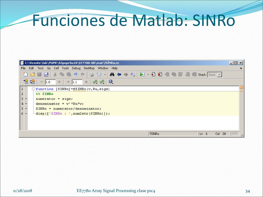Click the debug Step In icon
The height and width of the screenshot is (197, 263).
coord(174,74)
